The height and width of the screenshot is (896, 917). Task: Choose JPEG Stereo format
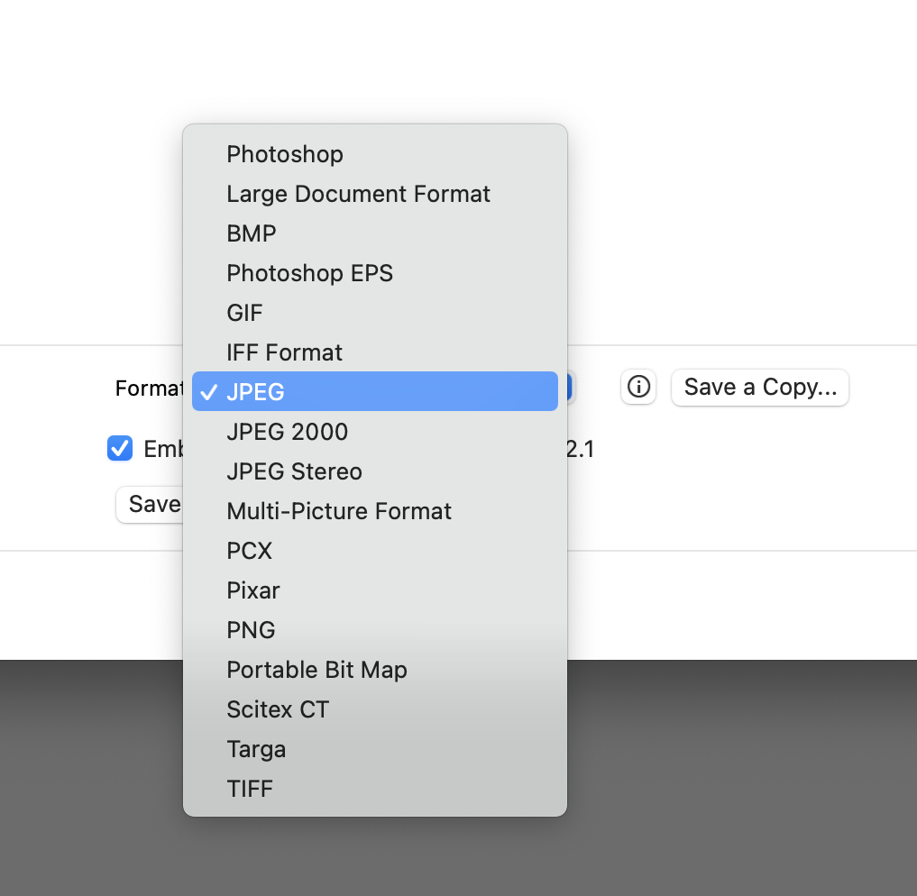pyautogui.click(x=294, y=471)
